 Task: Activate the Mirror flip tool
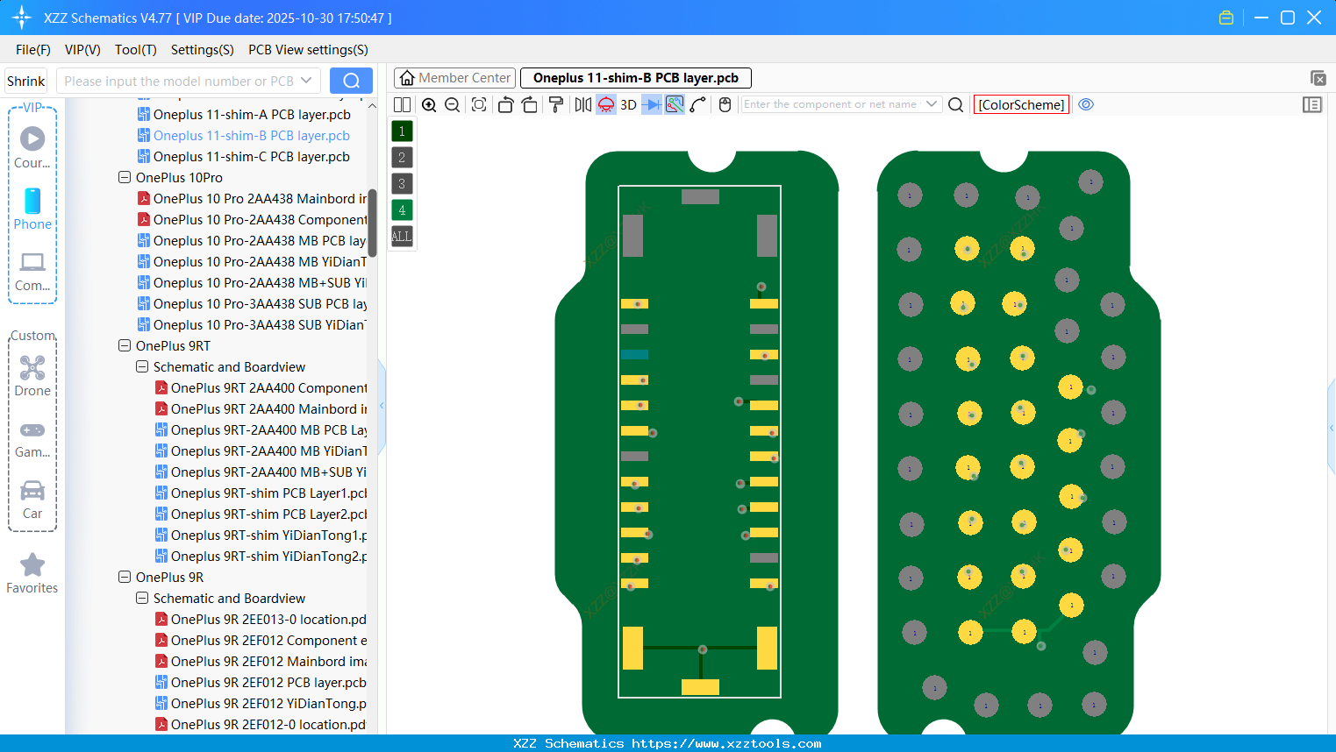(x=582, y=104)
